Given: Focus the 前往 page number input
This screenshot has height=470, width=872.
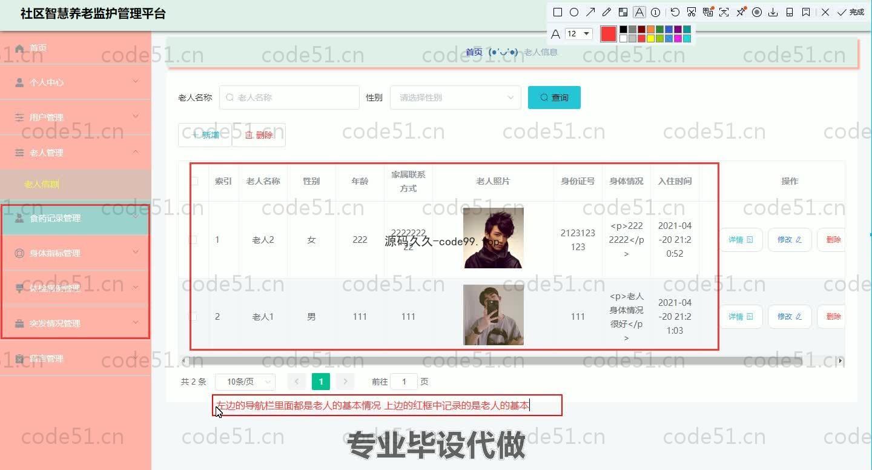Looking at the screenshot, I should click(x=404, y=382).
